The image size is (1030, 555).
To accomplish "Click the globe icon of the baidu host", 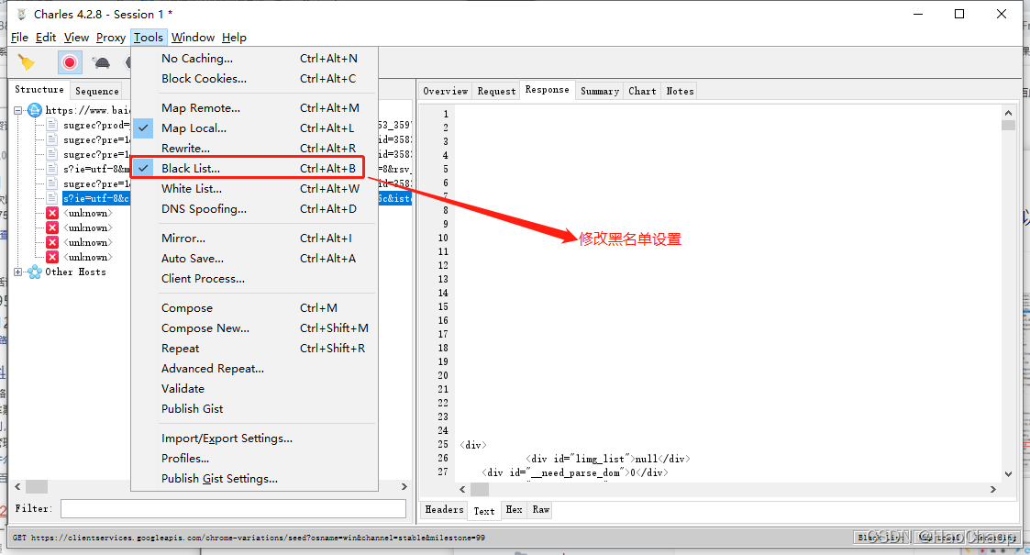I will [x=35, y=110].
